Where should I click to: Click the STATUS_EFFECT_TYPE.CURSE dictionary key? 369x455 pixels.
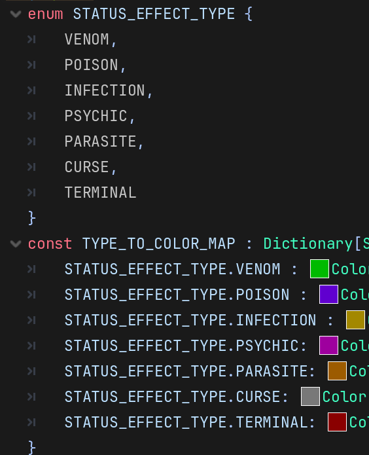point(172,397)
